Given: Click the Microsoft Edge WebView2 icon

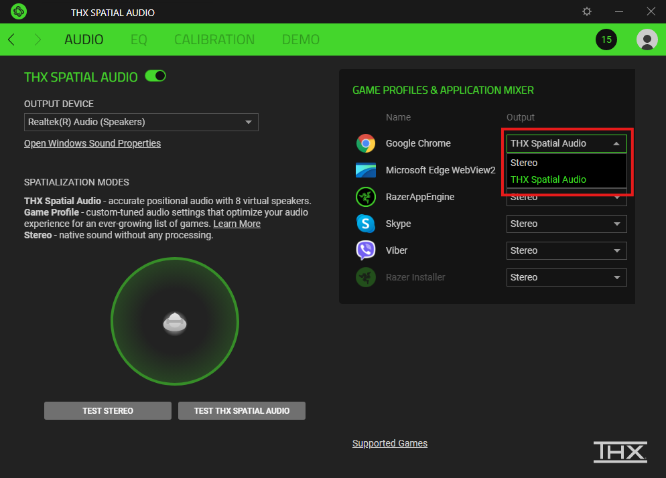Looking at the screenshot, I should 366,169.
